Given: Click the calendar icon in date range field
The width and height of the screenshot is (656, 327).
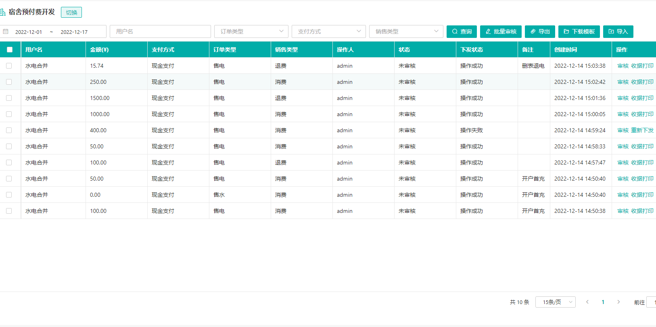Looking at the screenshot, I should [x=6, y=31].
